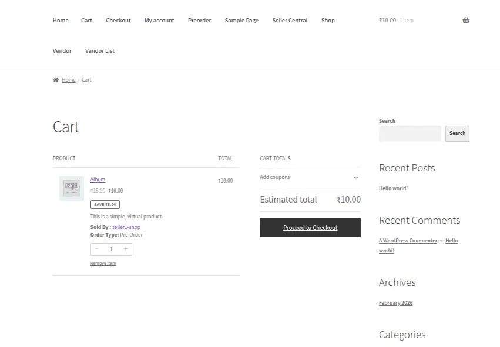The width and height of the screenshot is (500, 347).
Task: Visit the seller1-shop vendor link
Action: coord(126,227)
